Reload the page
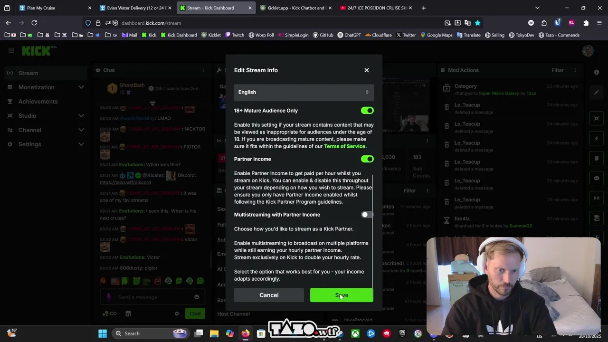 [x=34, y=23]
